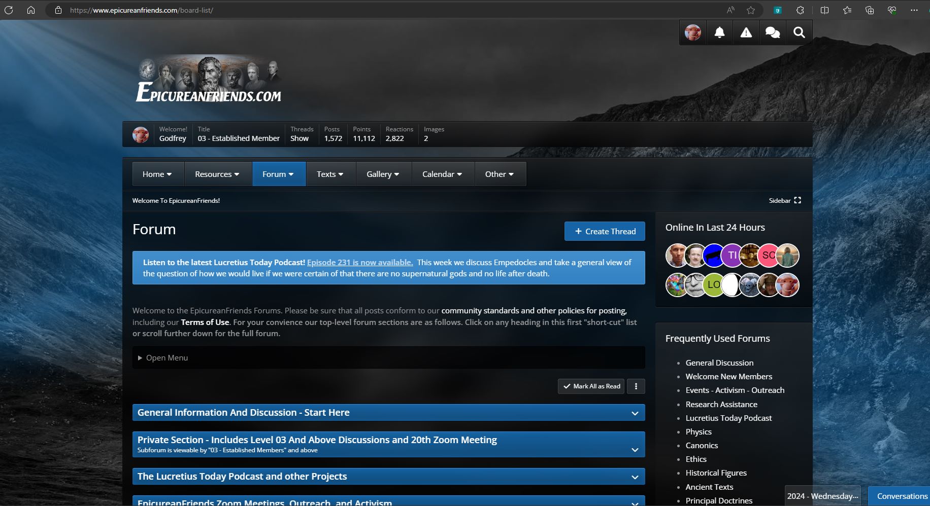The height and width of the screenshot is (506, 930).
Task: Open the Resources dropdown menu
Action: tap(217, 174)
